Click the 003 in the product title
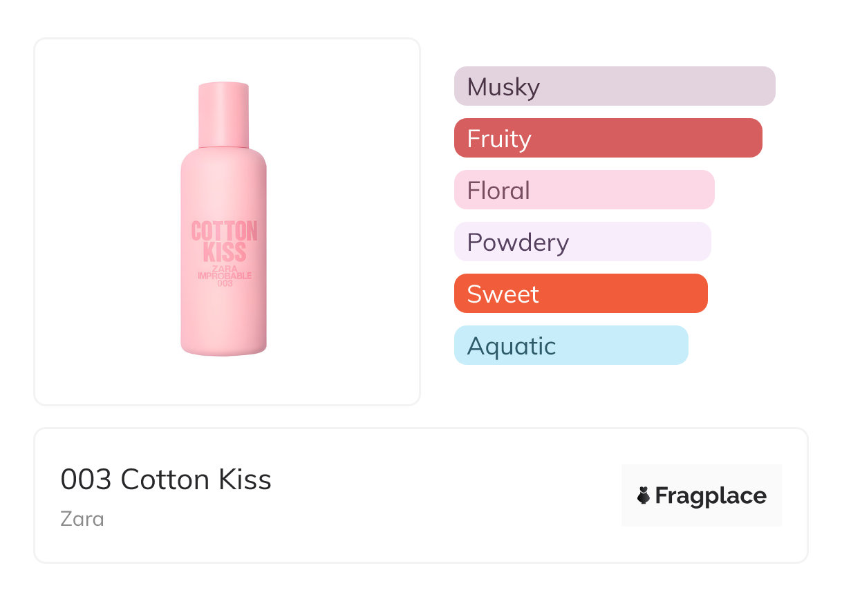Image resolution: width=842 pixels, height=597 pixels. point(86,480)
